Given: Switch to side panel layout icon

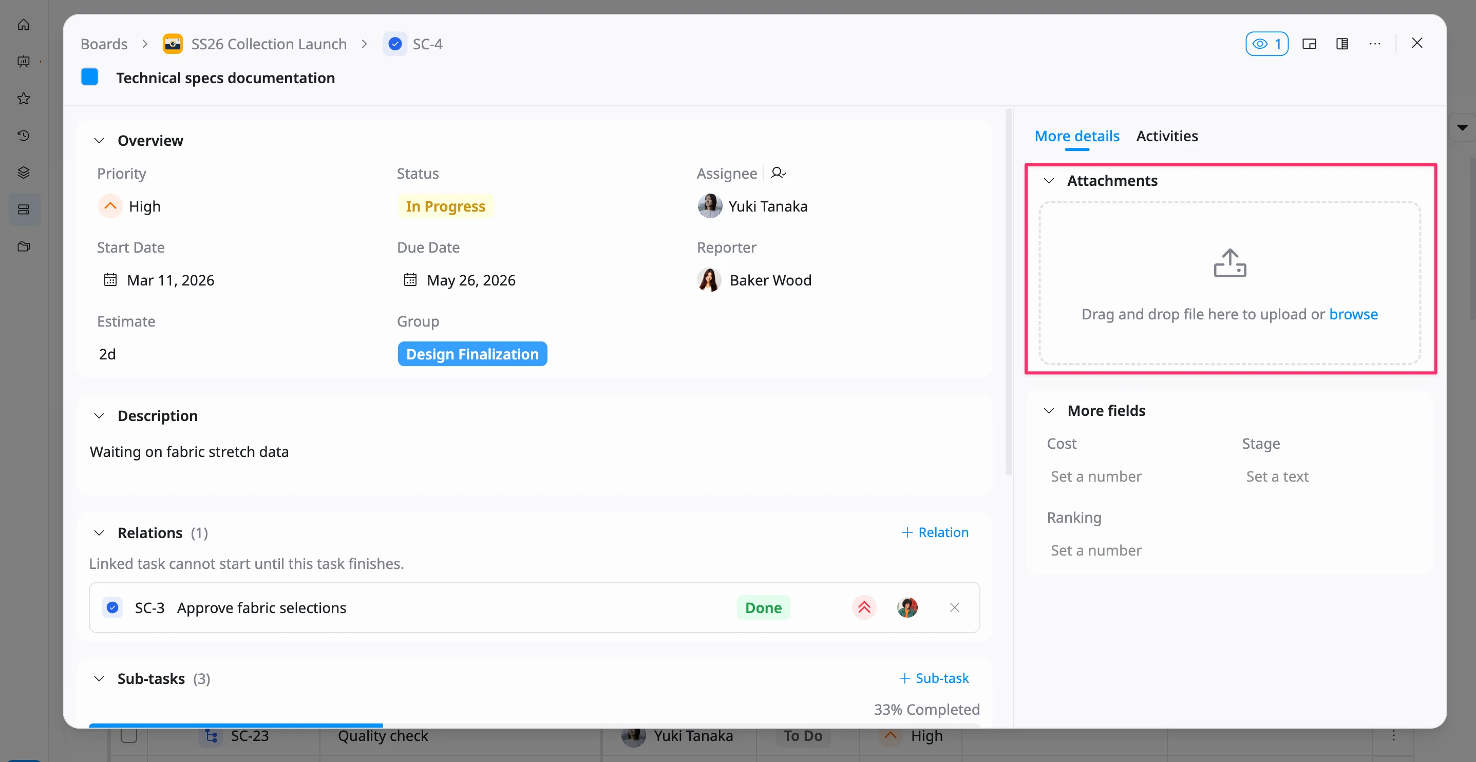Looking at the screenshot, I should tap(1342, 44).
